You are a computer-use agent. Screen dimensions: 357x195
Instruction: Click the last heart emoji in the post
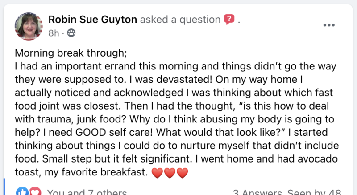183,173
